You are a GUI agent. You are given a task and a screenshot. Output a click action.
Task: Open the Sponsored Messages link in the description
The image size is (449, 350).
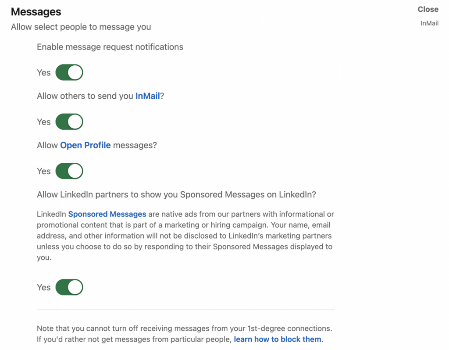click(107, 214)
